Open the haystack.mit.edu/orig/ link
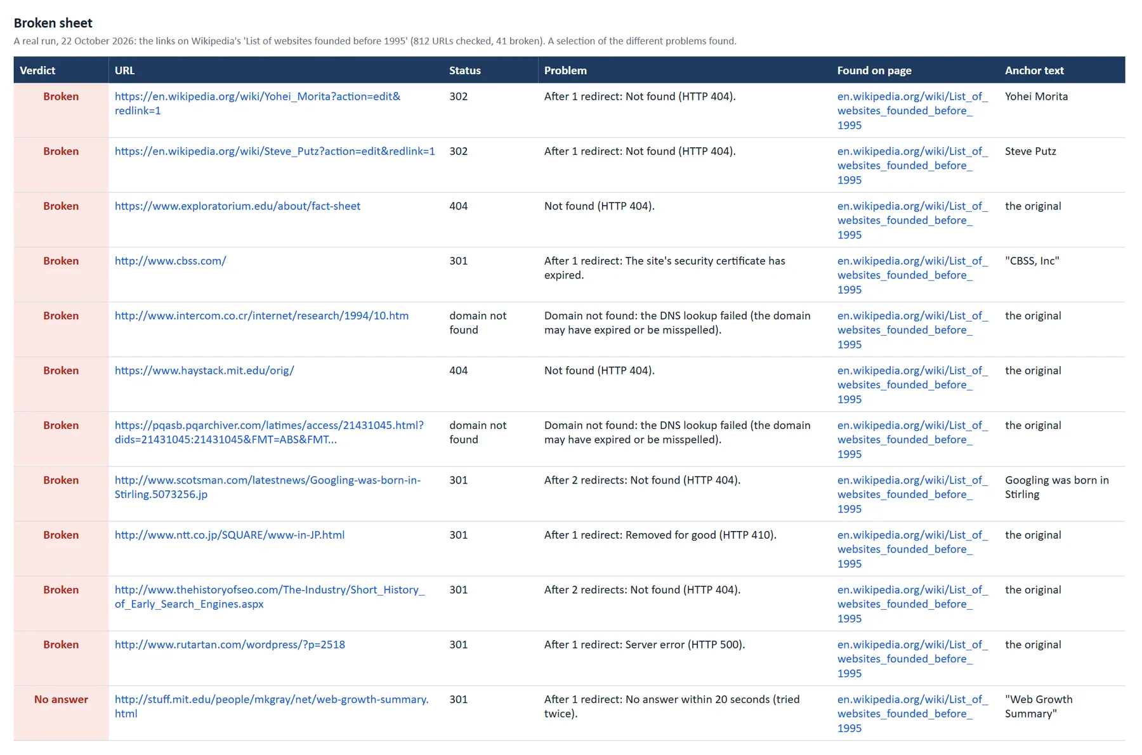 pyautogui.click(x=204, y=371)
